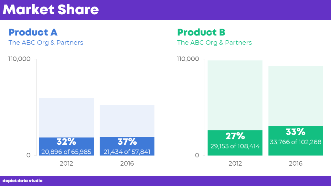The width and height of the screenshot is (331, 186).
Task: Click the 2016 category label under Product B
Action: tap(295, 163)
